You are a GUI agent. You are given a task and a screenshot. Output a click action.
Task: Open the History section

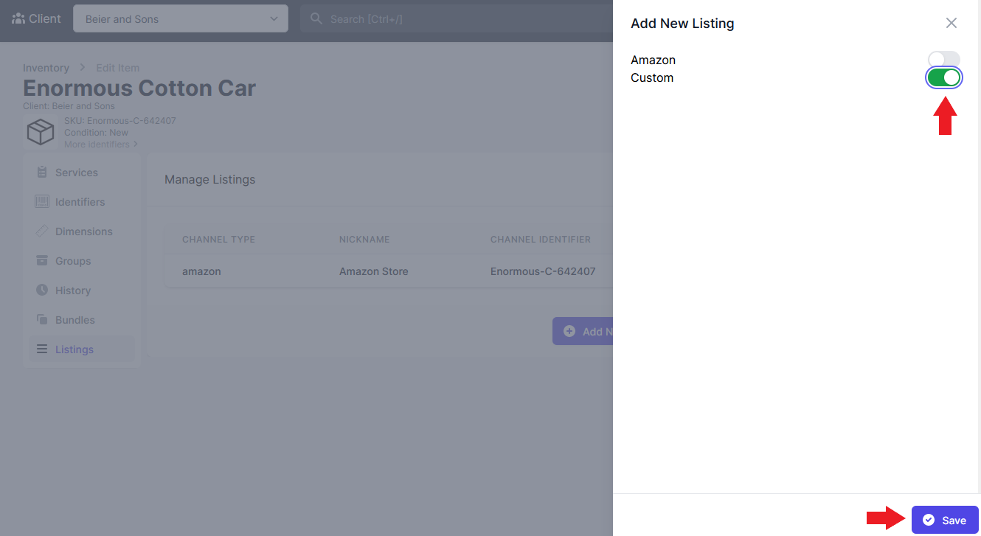coord(82,290)
